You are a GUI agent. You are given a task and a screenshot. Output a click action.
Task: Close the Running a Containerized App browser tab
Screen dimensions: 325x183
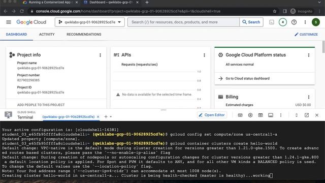click(x=77, y=3)
